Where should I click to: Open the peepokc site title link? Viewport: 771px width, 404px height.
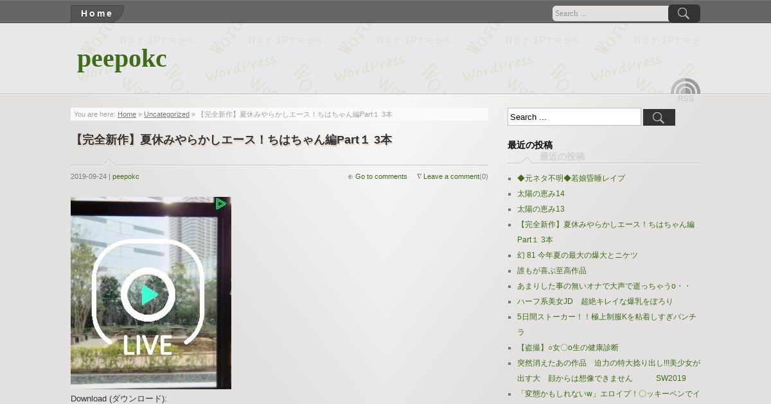coord(121,58)
